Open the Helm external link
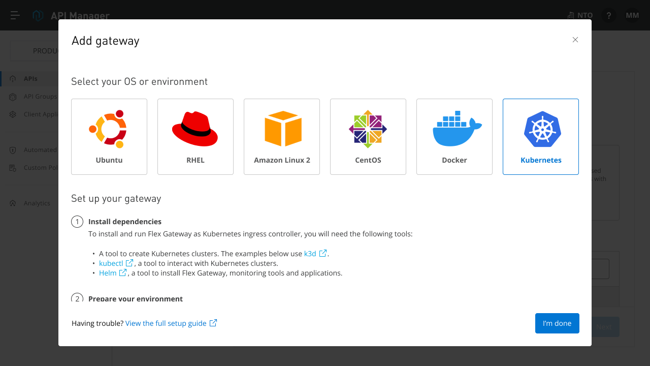Viewport: 650px width, 366px height. (x=108, y=273)
